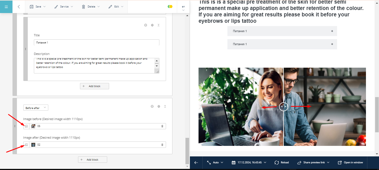379x170 pixels.
Task: Choose image for the Image before field
Action: (26, 126)
